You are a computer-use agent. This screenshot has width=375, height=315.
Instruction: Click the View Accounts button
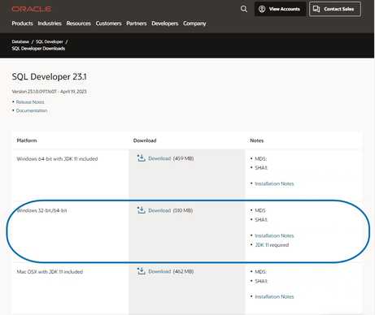point(280,9)
